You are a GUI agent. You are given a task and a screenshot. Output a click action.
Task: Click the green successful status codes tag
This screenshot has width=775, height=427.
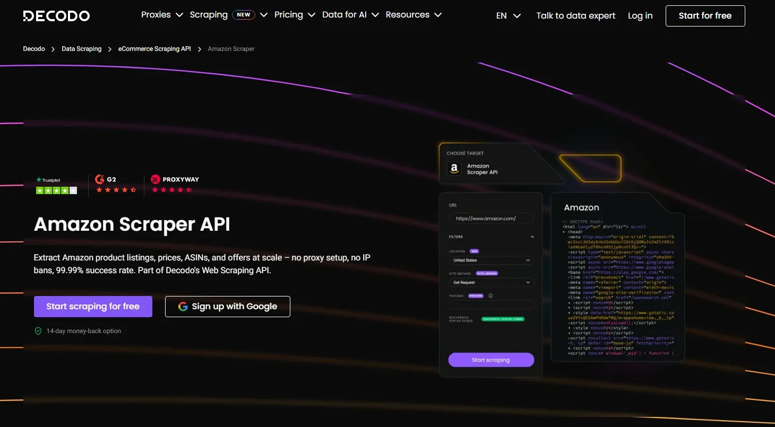[503, 319]
